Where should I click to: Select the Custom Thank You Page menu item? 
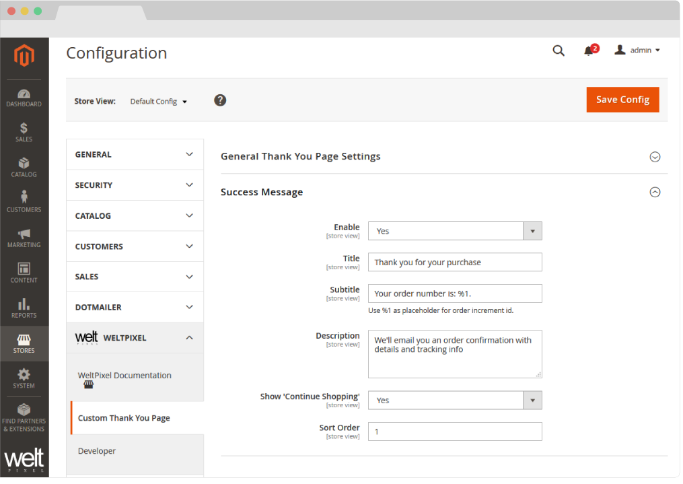(124, 417)
